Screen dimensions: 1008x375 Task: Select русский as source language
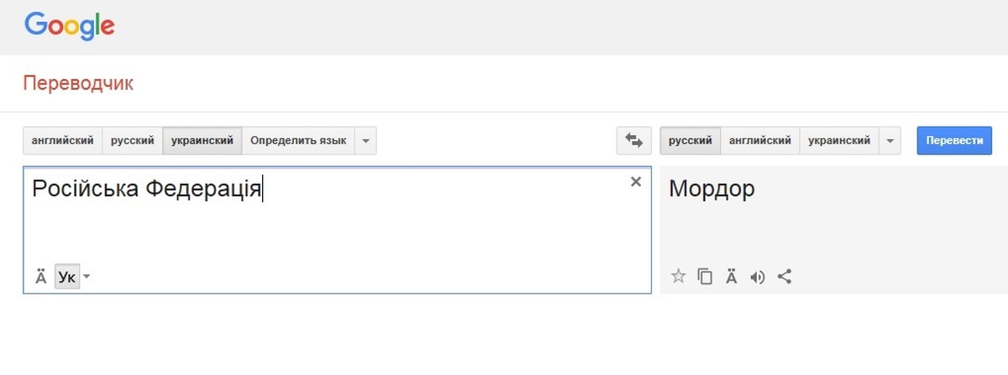point(133,141)
